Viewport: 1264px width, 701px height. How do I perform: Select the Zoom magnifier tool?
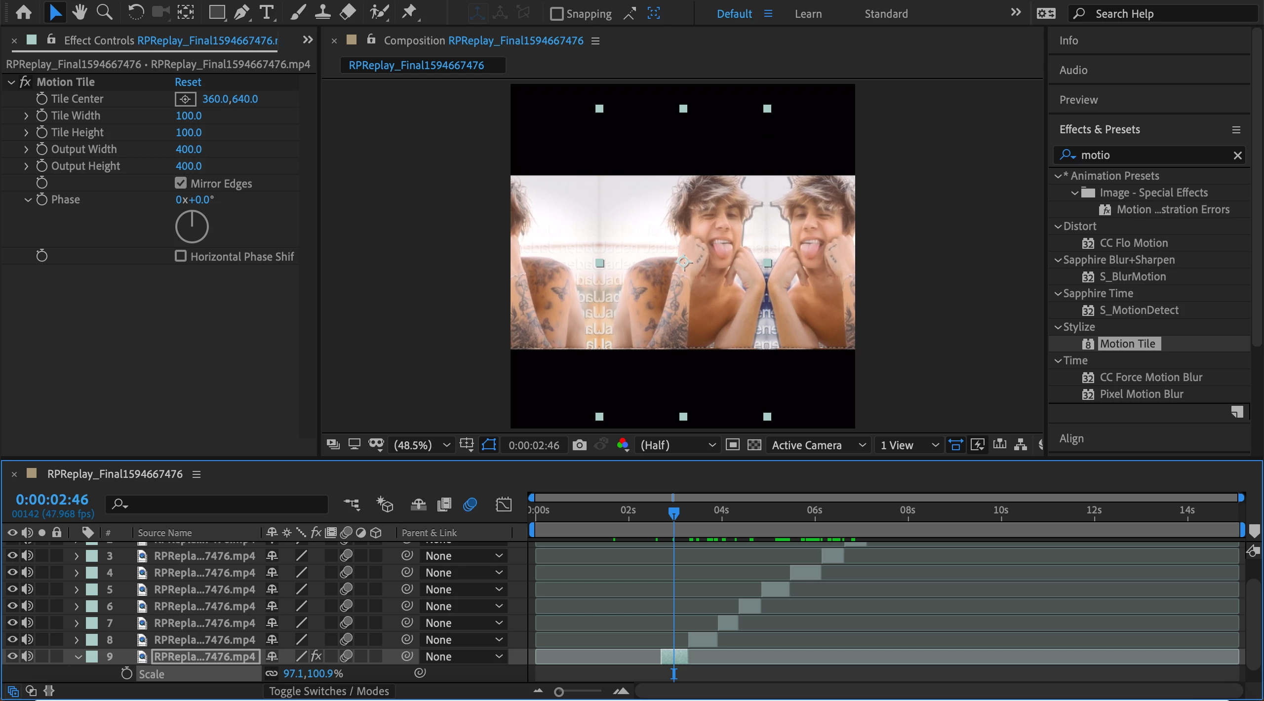(x=104, y=13)
